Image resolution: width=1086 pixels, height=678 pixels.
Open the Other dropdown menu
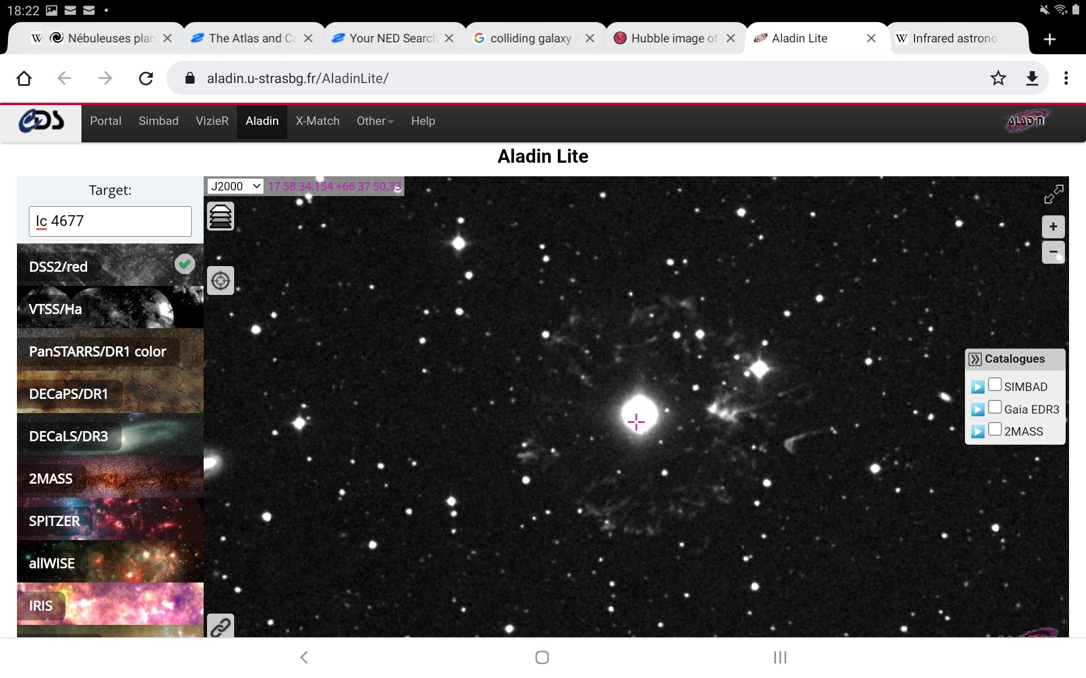pos(375,121)
